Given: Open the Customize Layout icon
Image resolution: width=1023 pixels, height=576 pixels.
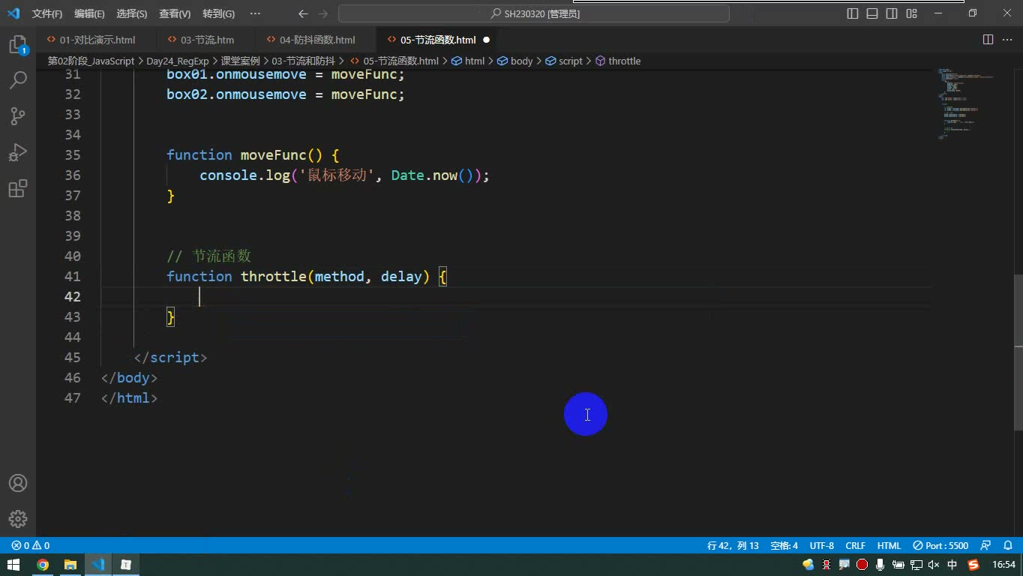Looking at the screenshot, I should (x=912, y=13).
